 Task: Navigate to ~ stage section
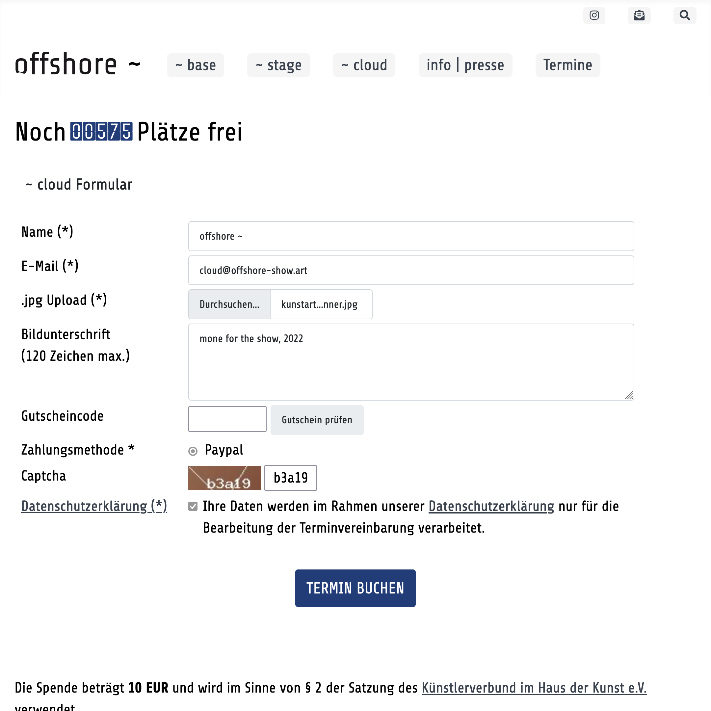[x=279, y=65]
